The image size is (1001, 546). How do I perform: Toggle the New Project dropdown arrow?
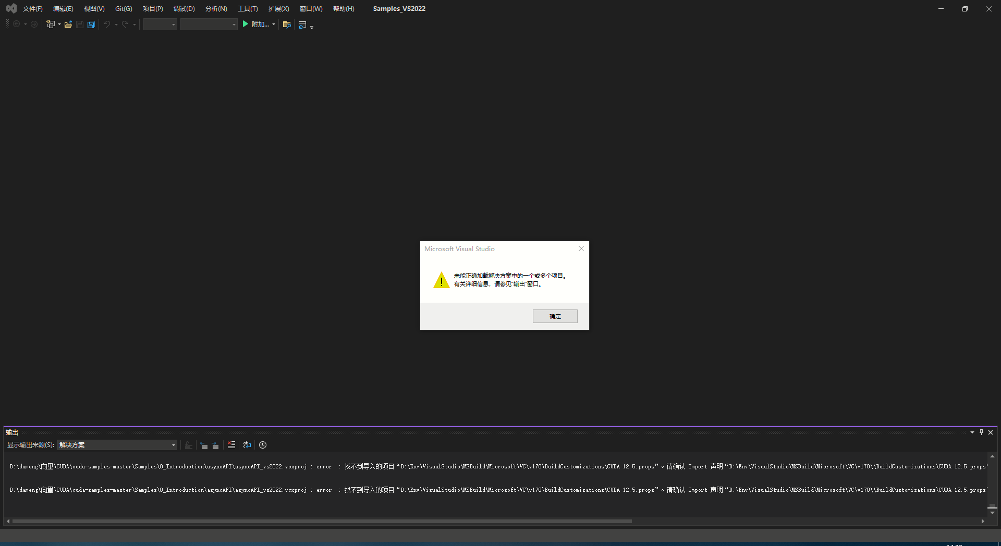click(x=58, y=24)
